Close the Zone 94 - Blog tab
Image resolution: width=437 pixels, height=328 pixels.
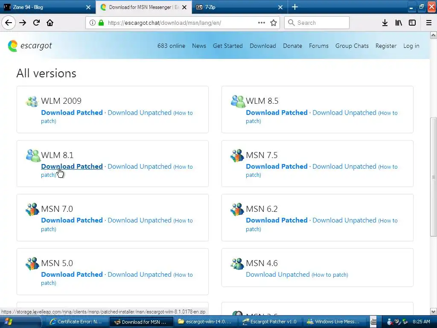click(x=88, y=7)
